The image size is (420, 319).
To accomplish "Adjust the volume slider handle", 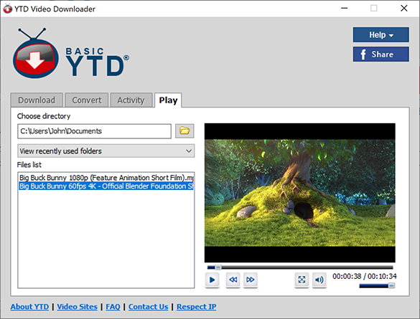I will pyautogui.click(x=391, y=286).
